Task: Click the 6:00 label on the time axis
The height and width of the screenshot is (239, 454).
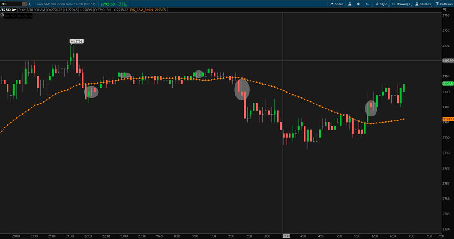Action: click(375, 236)
